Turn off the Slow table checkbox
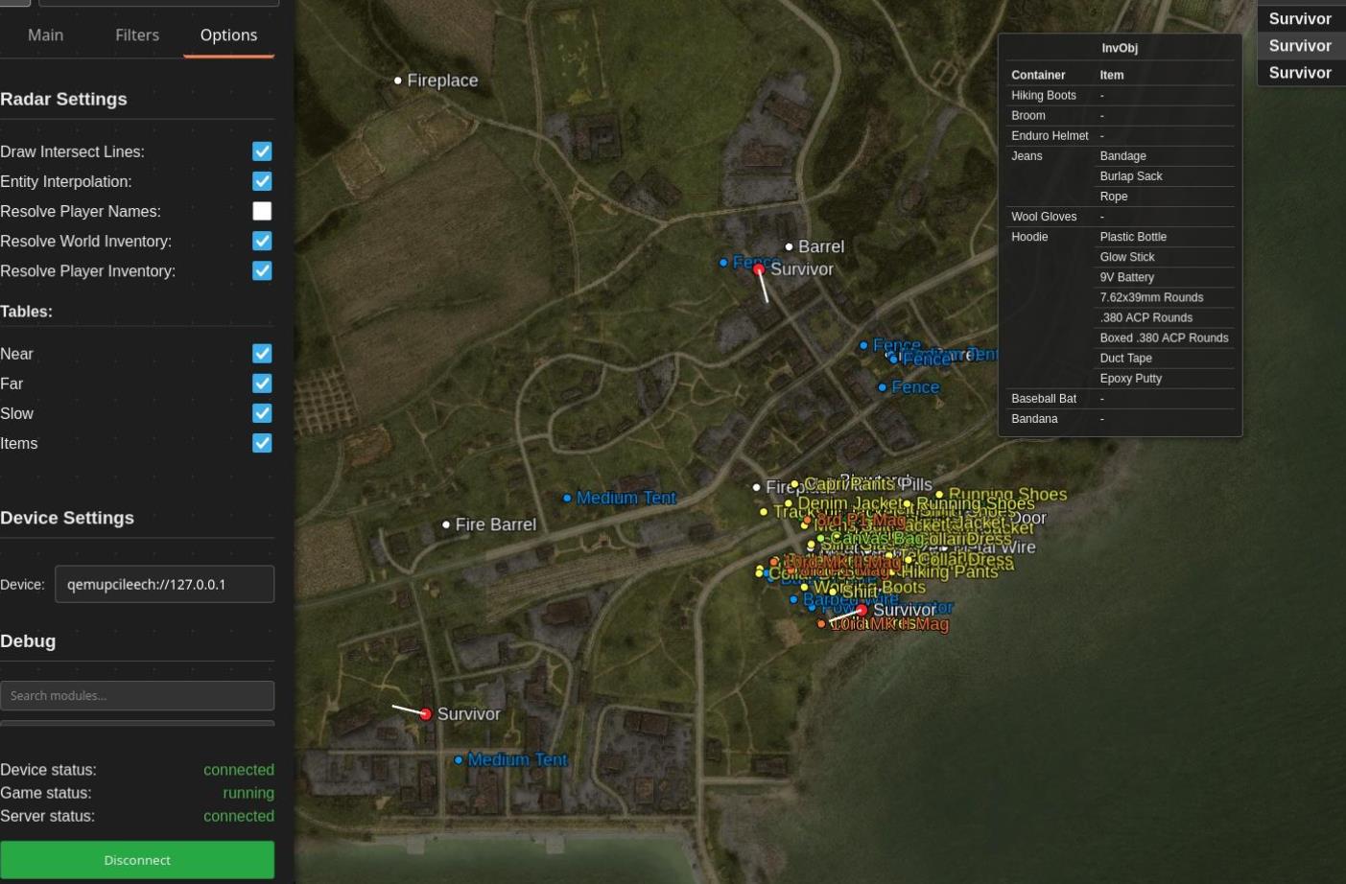 tap(262, 413)
